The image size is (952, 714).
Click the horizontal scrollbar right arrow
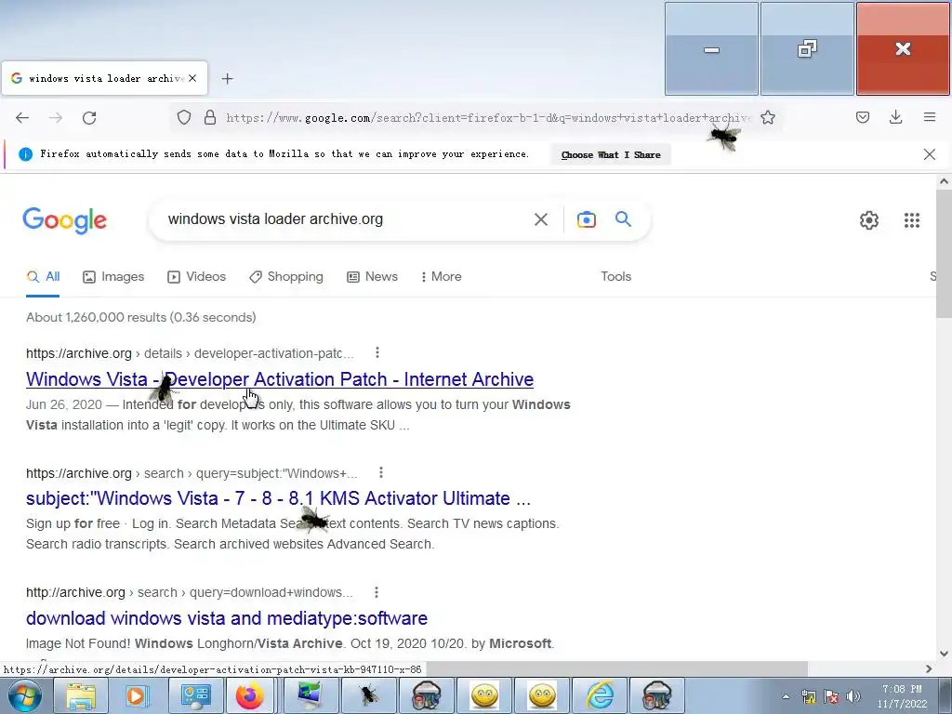click(x=929, y=669)
